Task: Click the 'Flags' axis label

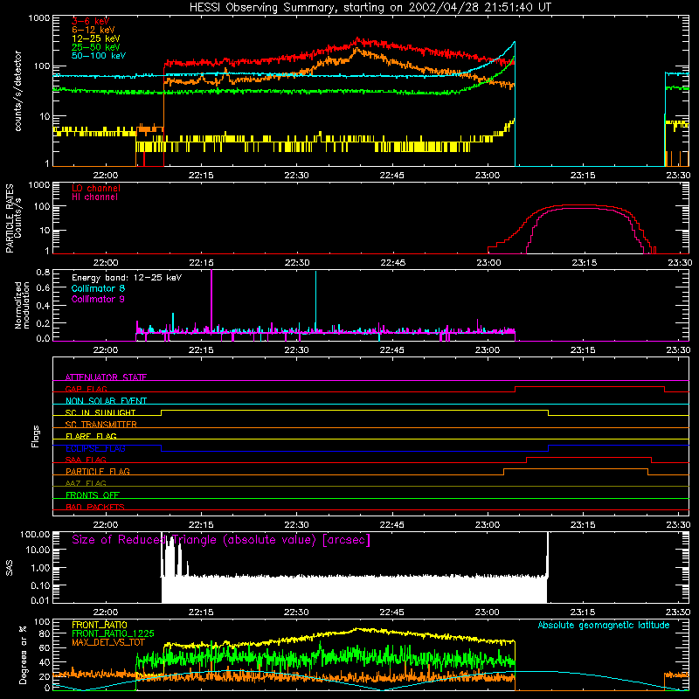Action: [36, 436]
